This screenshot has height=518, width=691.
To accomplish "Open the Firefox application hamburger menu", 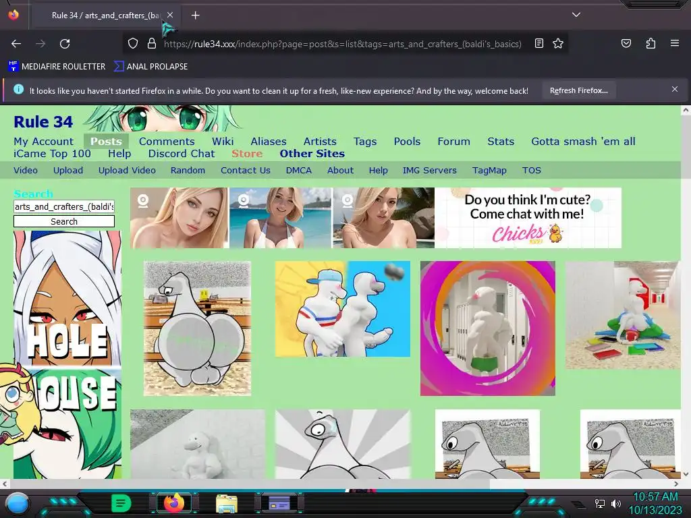I will coord(674,43).
